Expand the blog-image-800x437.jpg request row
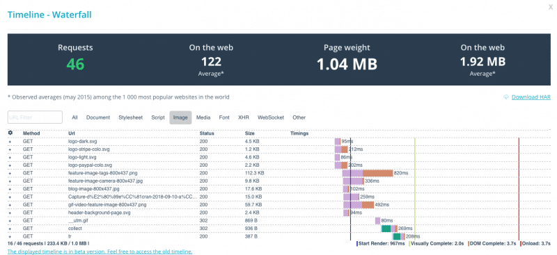Screen dimensions: 557x255 [x=10, y=189]
